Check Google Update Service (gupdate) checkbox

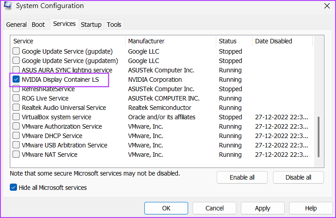(16, 51)
